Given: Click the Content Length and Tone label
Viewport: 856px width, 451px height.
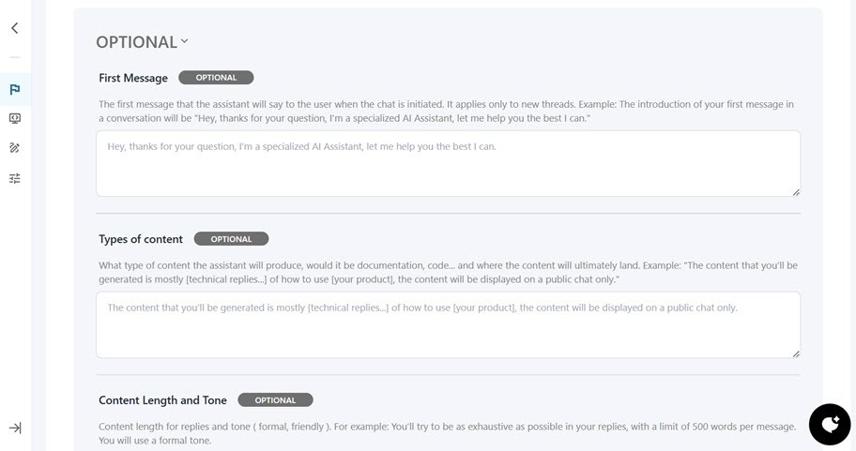Looking at the screenshot, I should pyautogui.click(x=162, y=400).
